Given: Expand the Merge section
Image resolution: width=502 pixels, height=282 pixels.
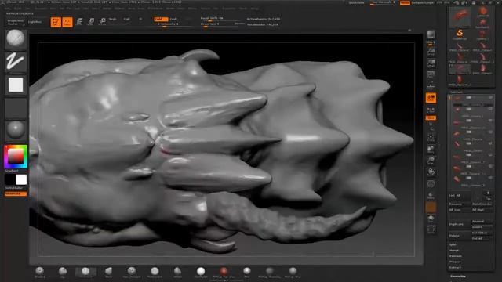Looking at the screenshot, I should point(454,251).
